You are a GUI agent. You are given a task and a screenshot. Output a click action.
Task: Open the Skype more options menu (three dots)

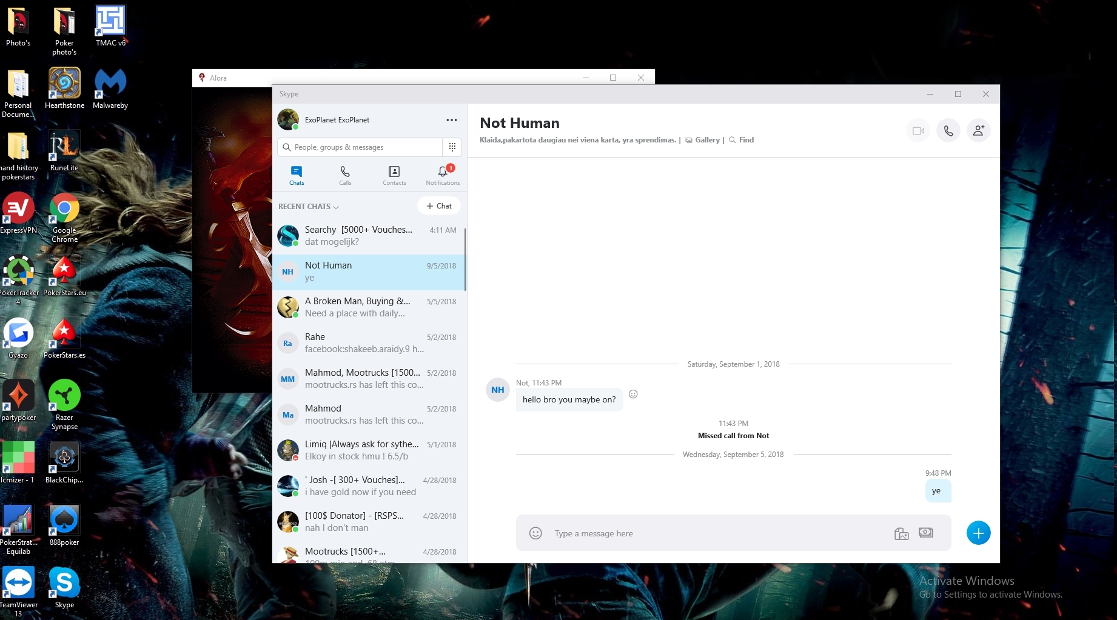point(452,120)
